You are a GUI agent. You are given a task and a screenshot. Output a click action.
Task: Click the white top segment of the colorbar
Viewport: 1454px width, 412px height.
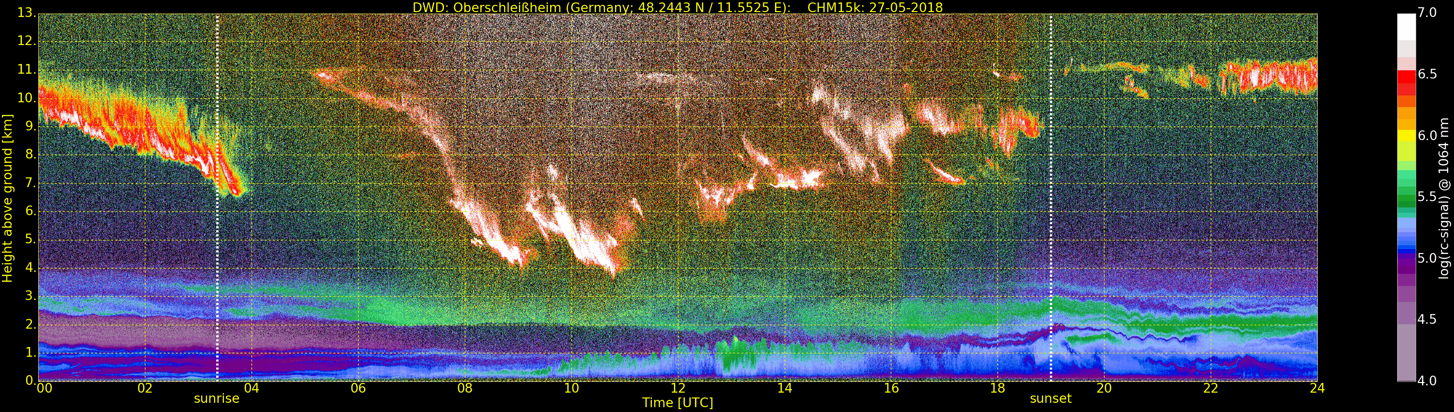pyautogui.click(x=1407, y=27)
